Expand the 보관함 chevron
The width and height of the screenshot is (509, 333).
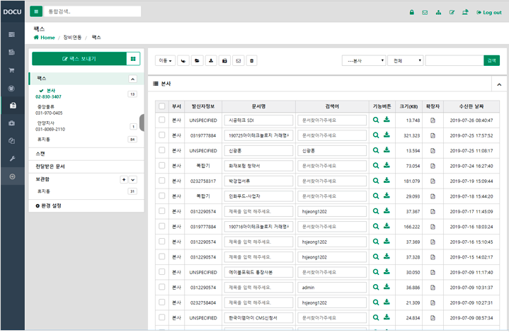point(133,179)
